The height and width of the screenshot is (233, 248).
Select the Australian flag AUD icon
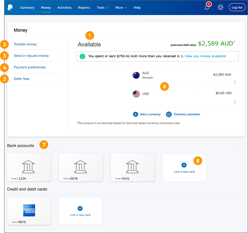click(x=136, y=75)
